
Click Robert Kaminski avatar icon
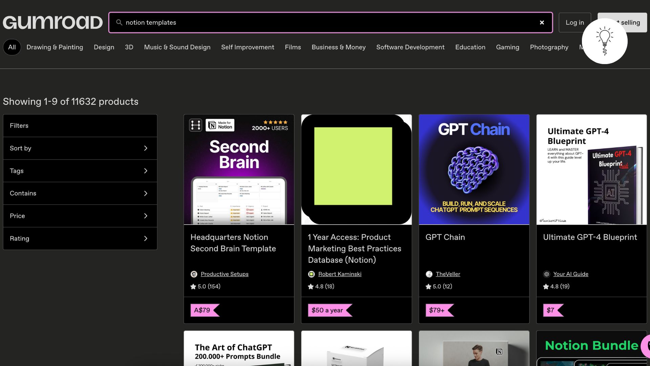click(x=311, y=274)
